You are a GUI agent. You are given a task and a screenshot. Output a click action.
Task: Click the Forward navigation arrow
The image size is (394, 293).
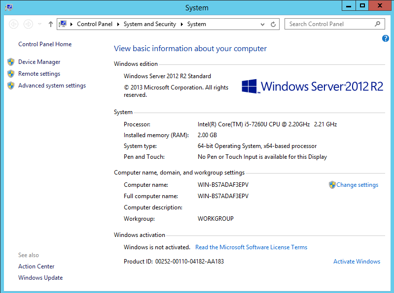(x=28, y=24)
